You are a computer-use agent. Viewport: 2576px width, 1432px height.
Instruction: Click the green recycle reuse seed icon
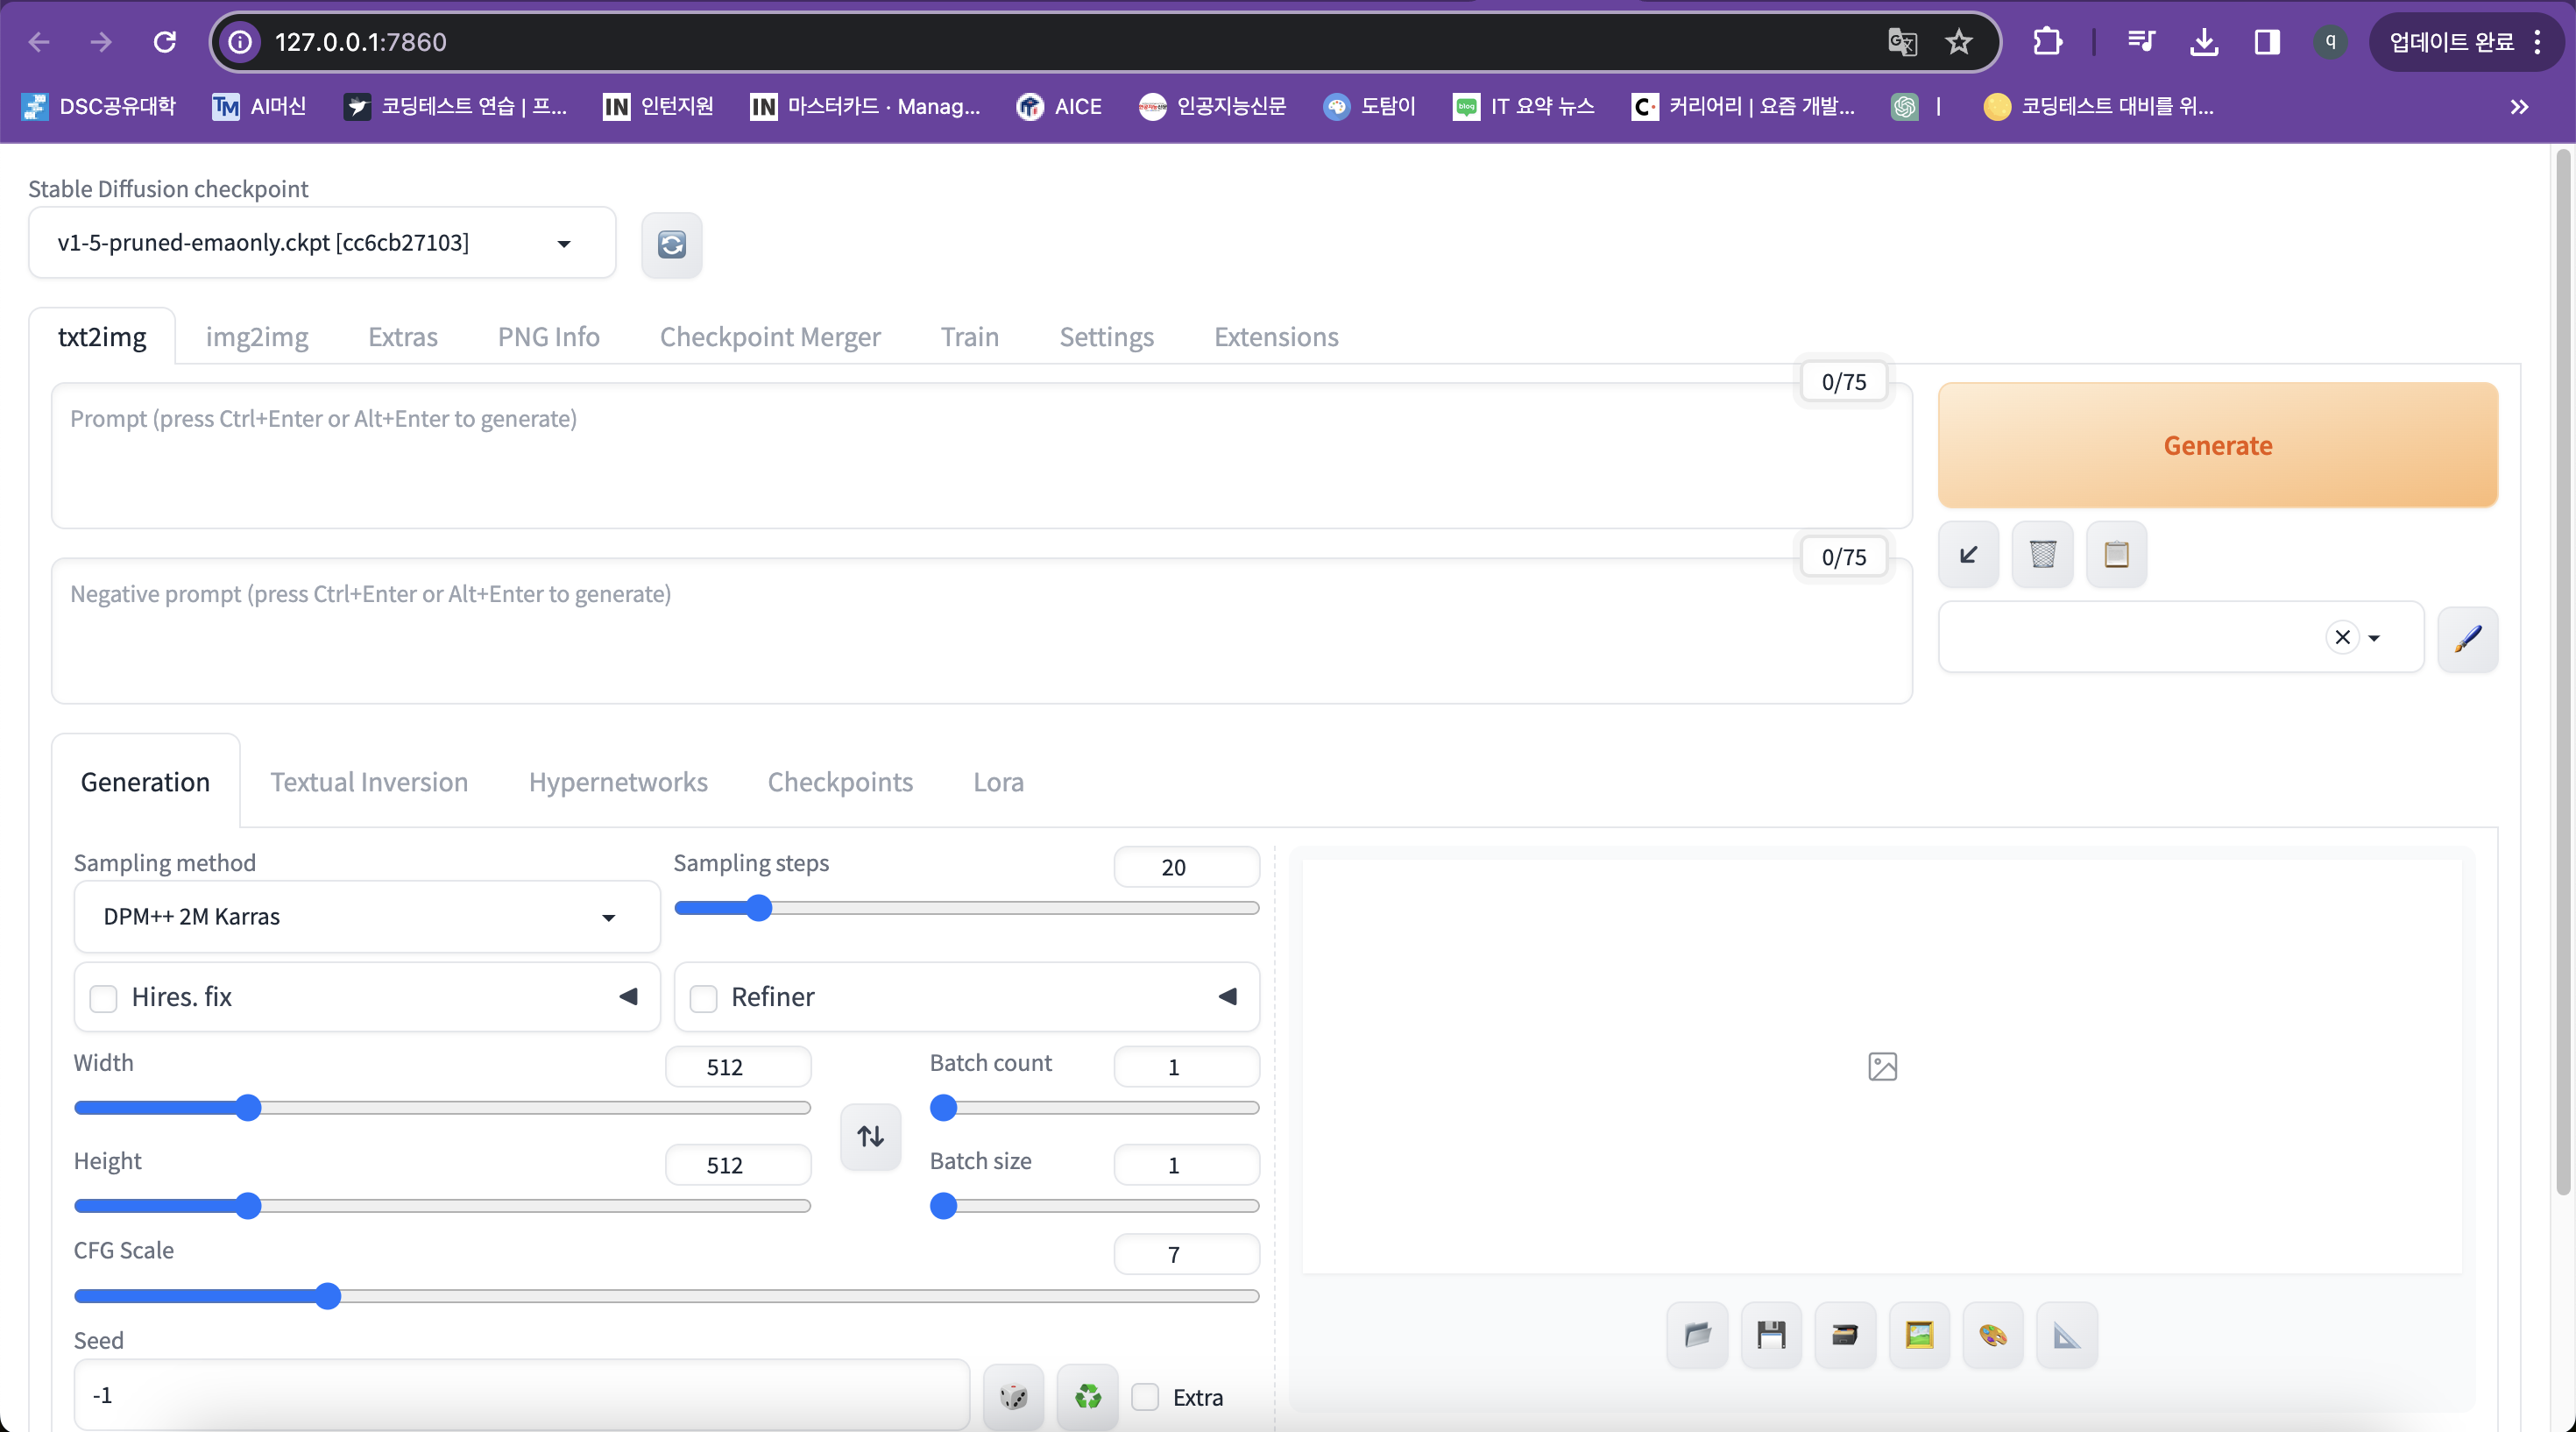(1087, 1396)
